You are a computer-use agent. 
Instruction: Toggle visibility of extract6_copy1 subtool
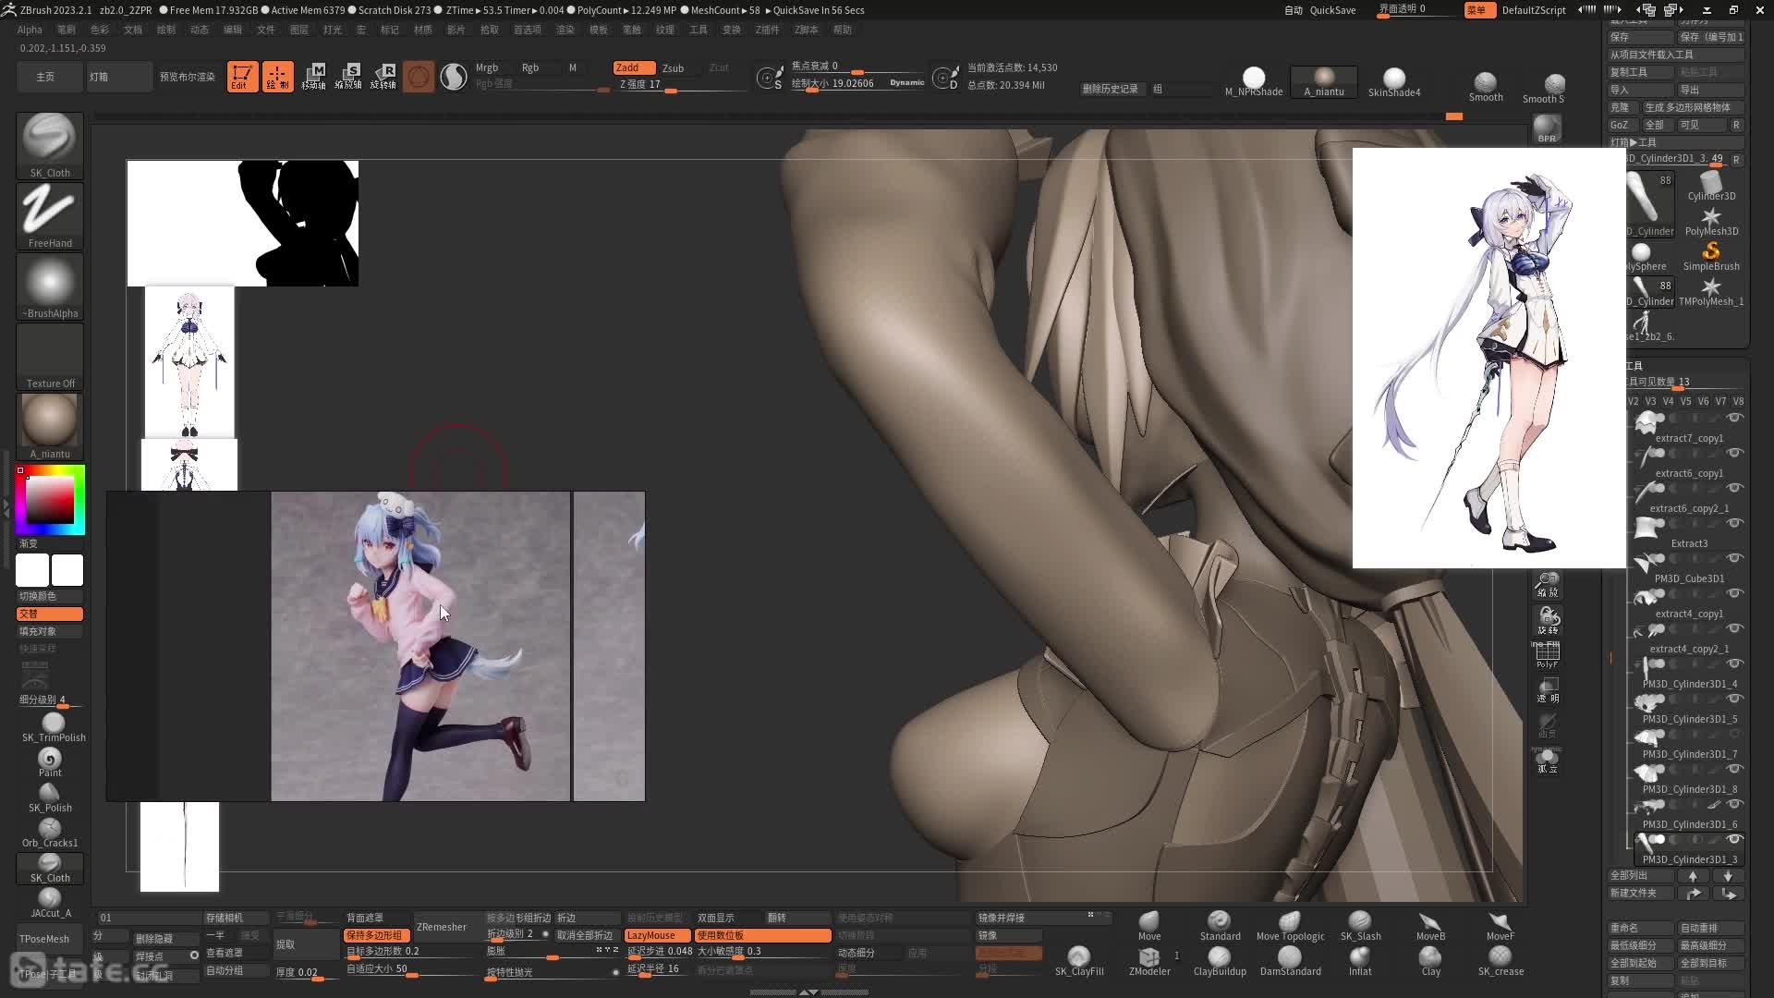pos(1734,453)
